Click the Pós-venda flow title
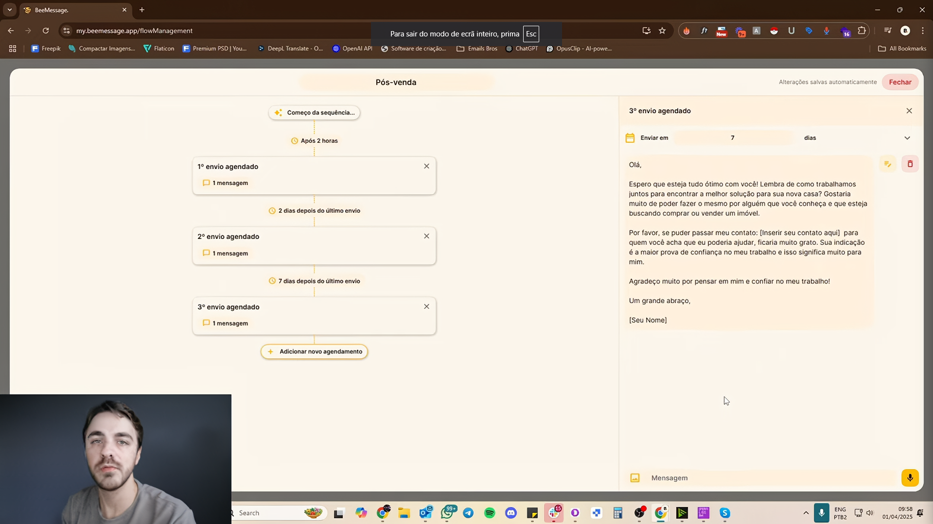933x524 pixels. (396, 82)
